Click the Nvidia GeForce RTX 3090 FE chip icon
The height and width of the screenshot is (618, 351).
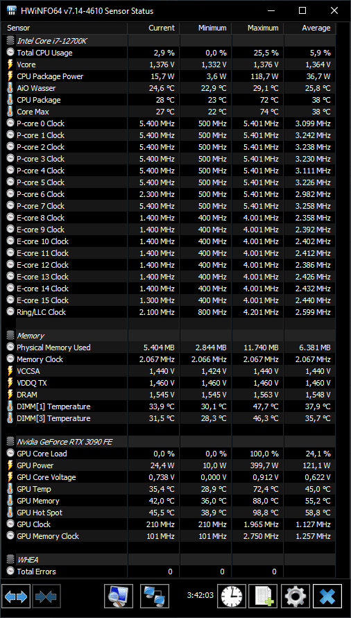click(x=10, y=442)
